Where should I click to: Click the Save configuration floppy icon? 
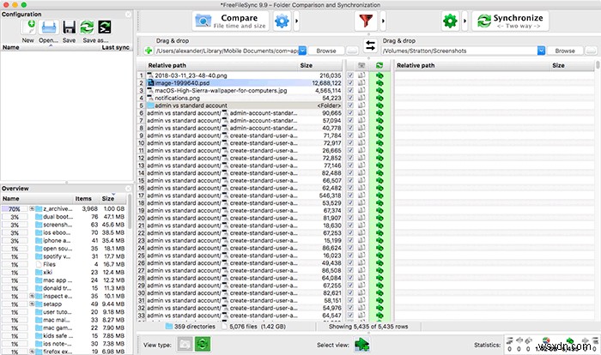(69, 27)
